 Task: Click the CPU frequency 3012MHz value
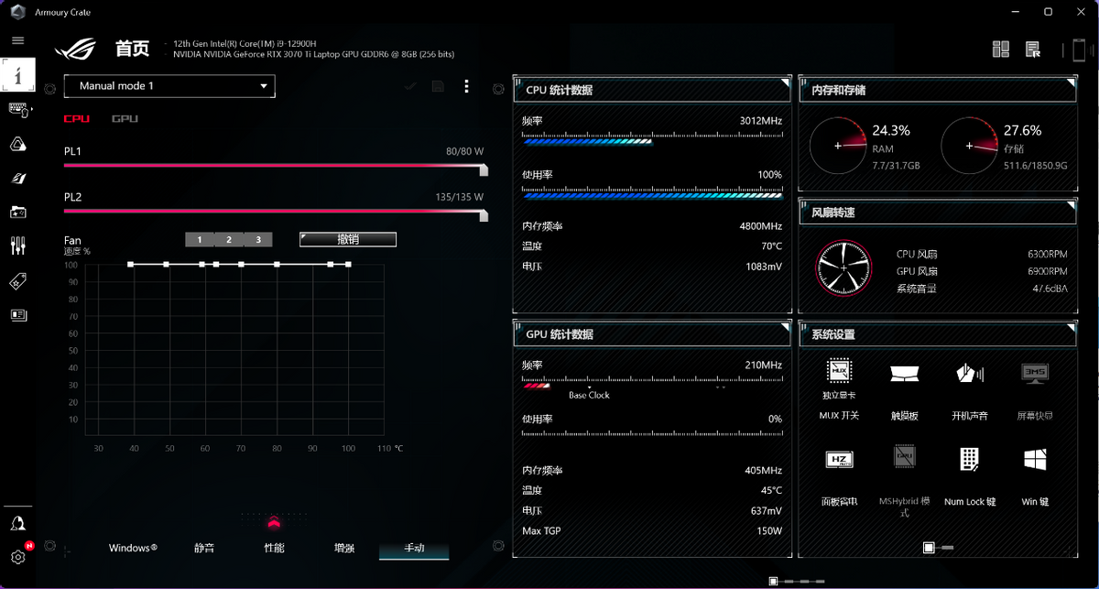760,121
